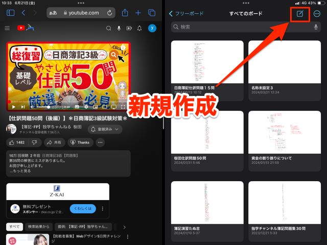Open the YouTube create video icon

click(x=129, y=28)
